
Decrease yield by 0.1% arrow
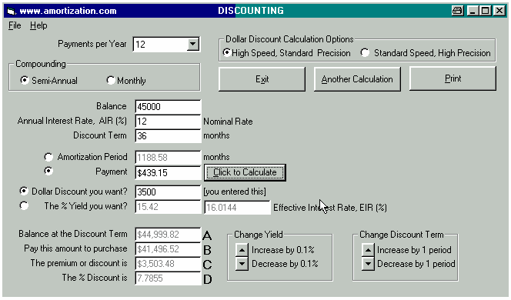click(x=242, y=264)
